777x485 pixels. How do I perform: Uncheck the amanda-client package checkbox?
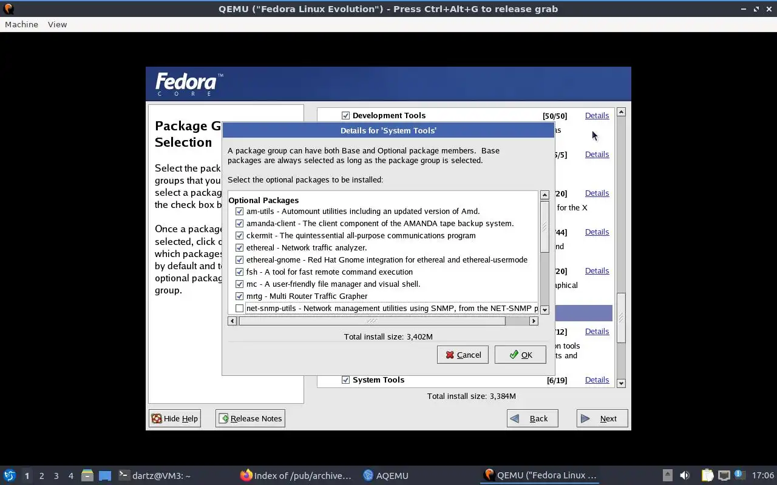pyautogui.click(x=240, y=224)
